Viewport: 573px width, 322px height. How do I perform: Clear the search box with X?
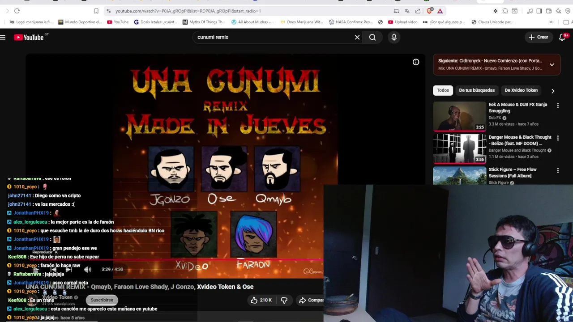(x=357, y=37)
